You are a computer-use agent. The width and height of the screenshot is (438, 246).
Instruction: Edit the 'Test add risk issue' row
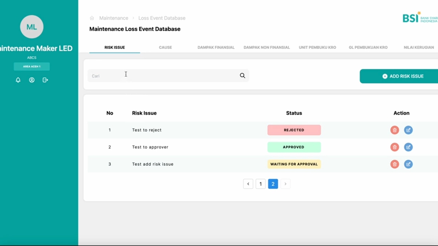point(408,164)
